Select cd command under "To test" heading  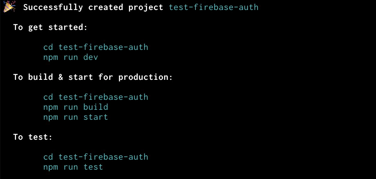[x=96, y=157]
